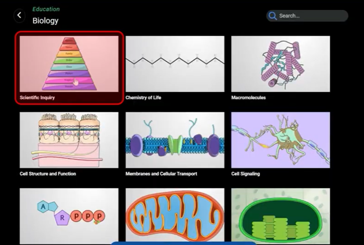The width and height of the screenshot is (364, 245).
Task: Select the Macromolecules label
Action: (249, 98)
